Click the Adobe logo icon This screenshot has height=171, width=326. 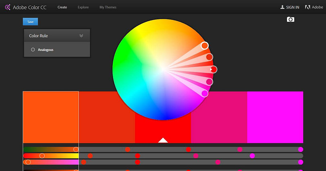point(307,7)
